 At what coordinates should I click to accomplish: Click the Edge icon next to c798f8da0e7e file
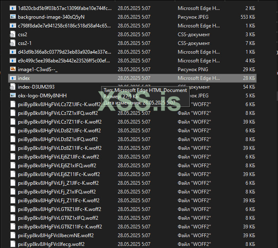pyautogui.click(x=13, y=26)
